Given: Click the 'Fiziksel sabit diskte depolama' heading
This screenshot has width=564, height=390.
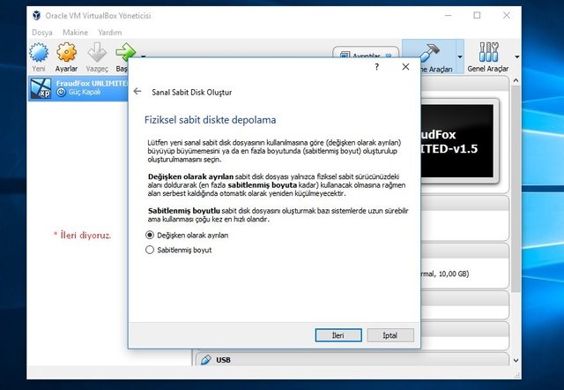Looking at the screenshot, I should click(210, 119).
